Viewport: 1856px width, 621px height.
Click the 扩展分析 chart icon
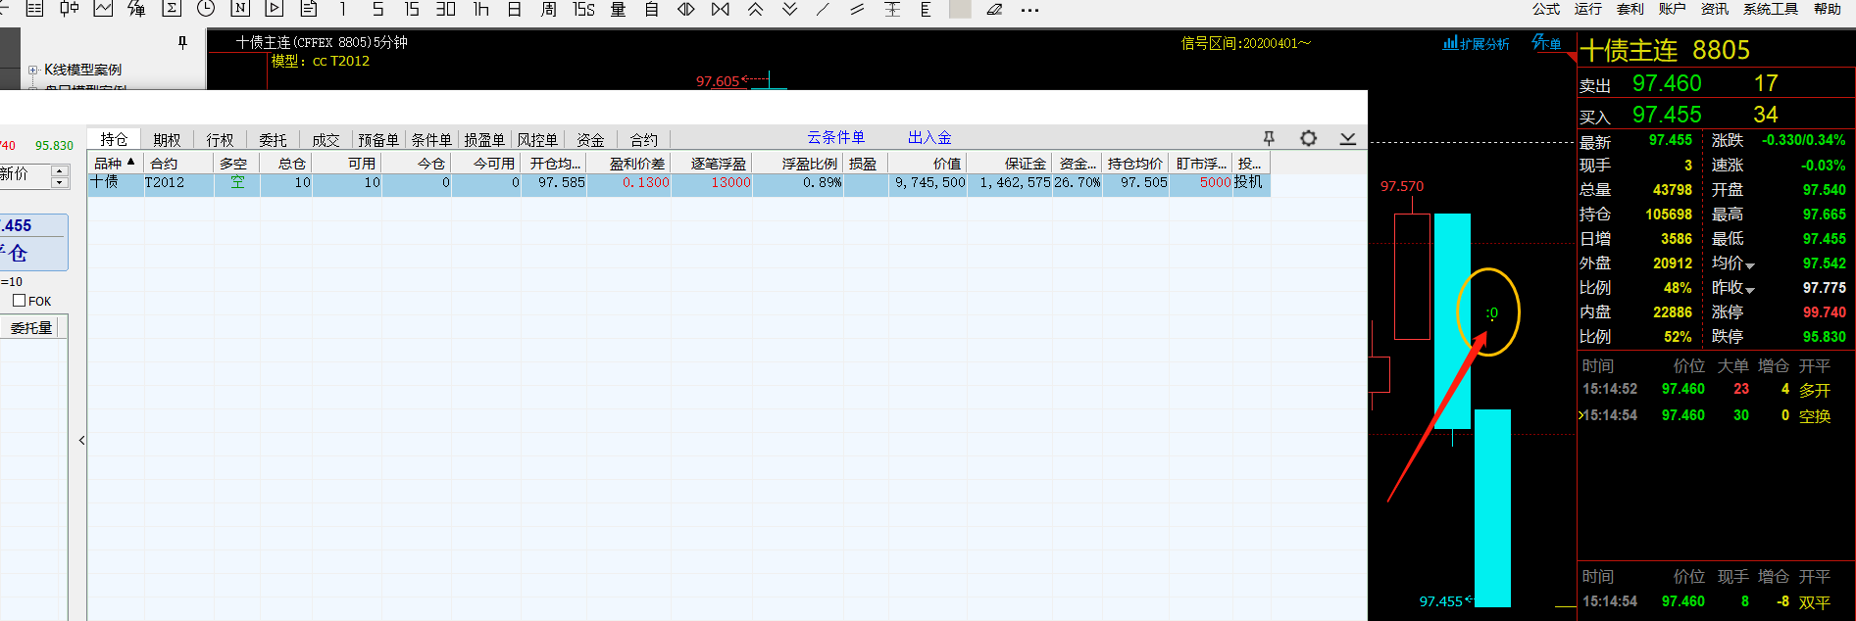point(1476,44)
